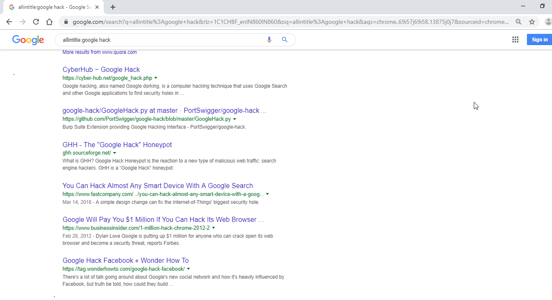Open the zoom magnifier icon in address bar

pyautogui.click(x=519, y=22)
